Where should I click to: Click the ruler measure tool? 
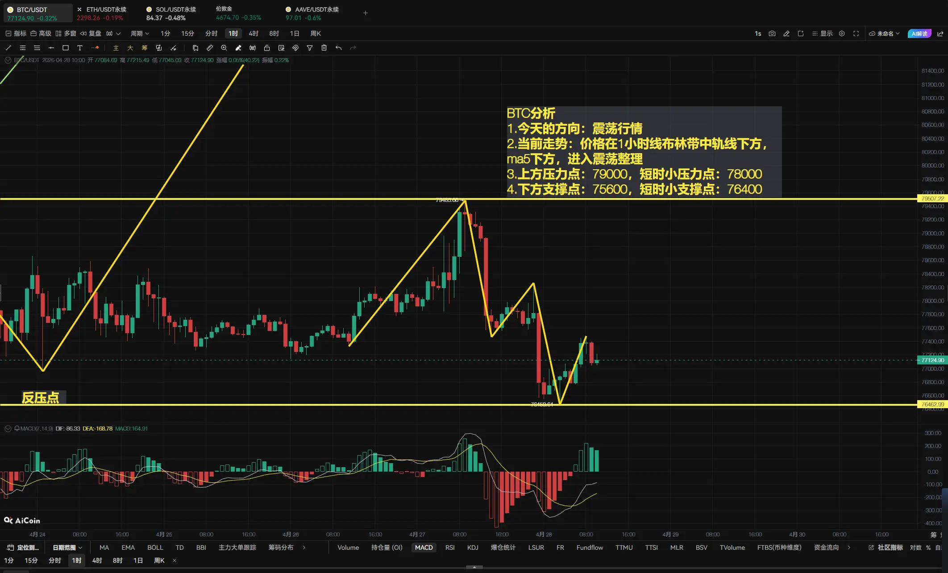point(210,48)
